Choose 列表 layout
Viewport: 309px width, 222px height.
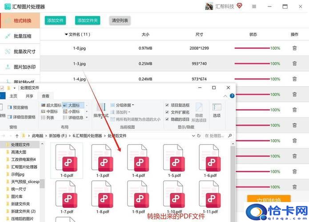48,118
